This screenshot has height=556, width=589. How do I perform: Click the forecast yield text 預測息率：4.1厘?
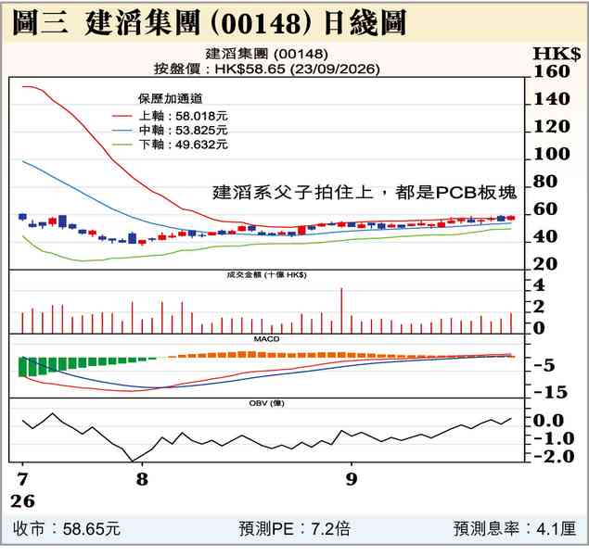[x=515, y=529]
